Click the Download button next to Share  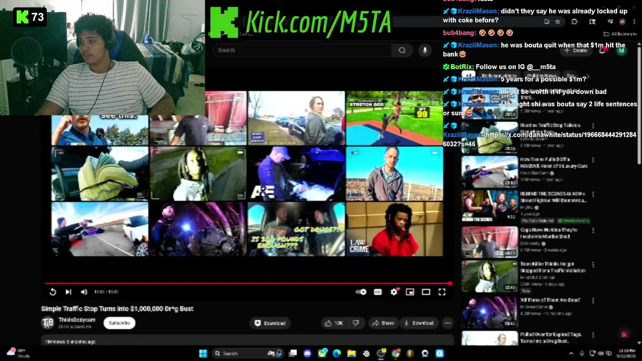click(x=419, y=323)
